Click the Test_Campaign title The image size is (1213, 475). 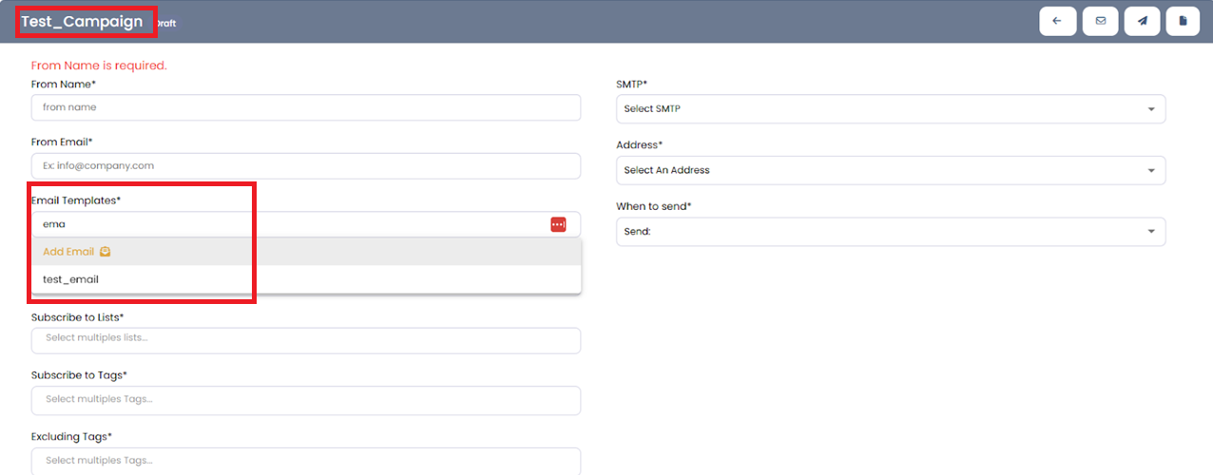(83, 21)
